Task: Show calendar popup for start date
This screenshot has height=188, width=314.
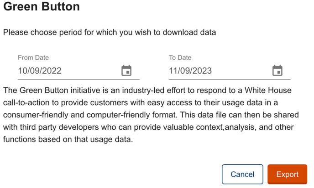Action: [x=126, y=71]
